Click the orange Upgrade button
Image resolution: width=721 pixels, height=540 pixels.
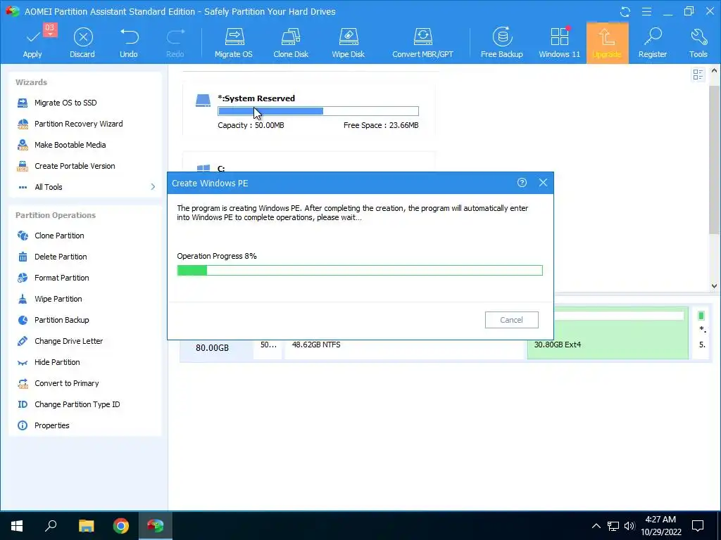tap(607, 42)
